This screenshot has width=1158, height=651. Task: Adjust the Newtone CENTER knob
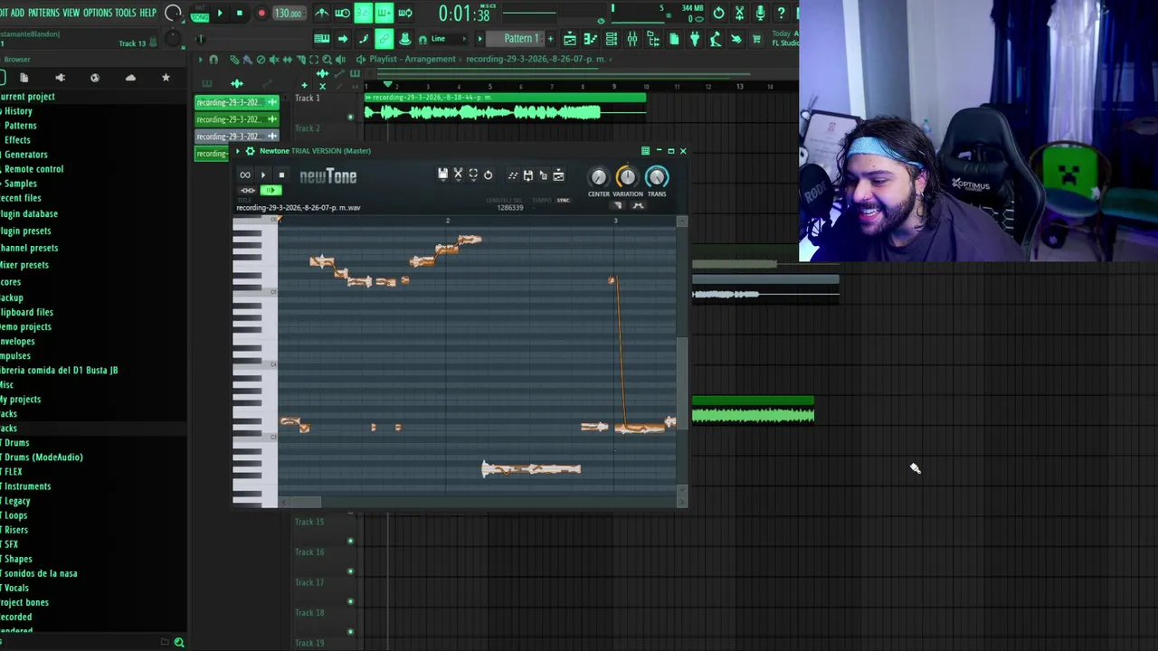pyautogui.click(x=598, y=177)
